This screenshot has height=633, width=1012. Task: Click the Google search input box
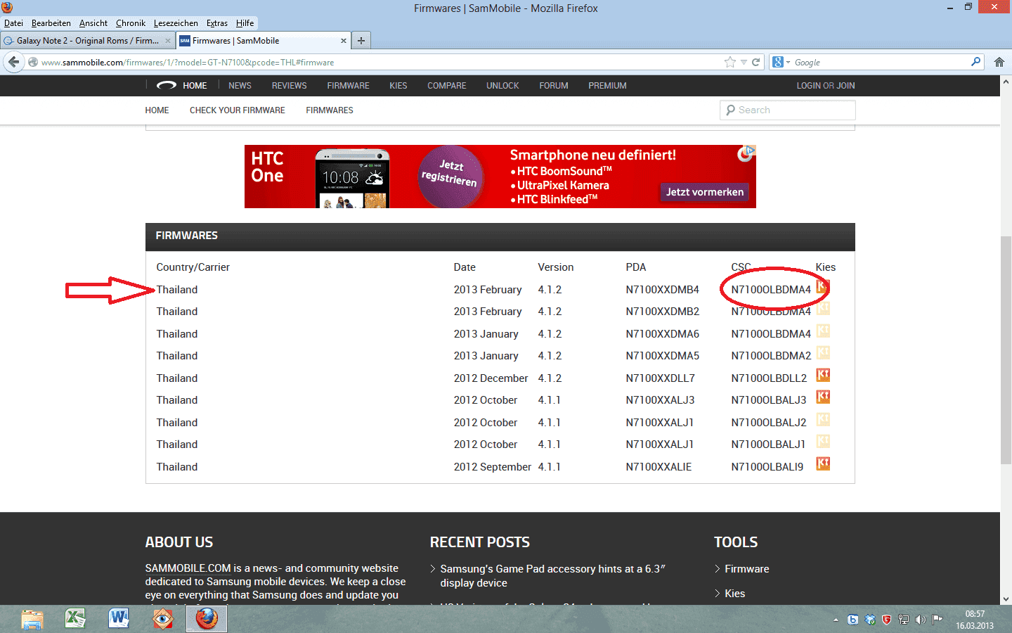click(x=881, y=62)
